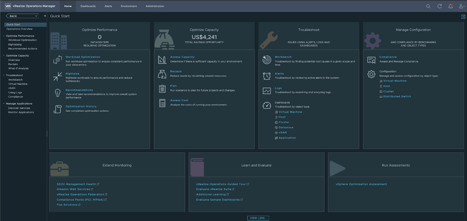The image size is (467, 221).
Task: Click the Workload Optimization icon
Action: (x=58, y=60)
